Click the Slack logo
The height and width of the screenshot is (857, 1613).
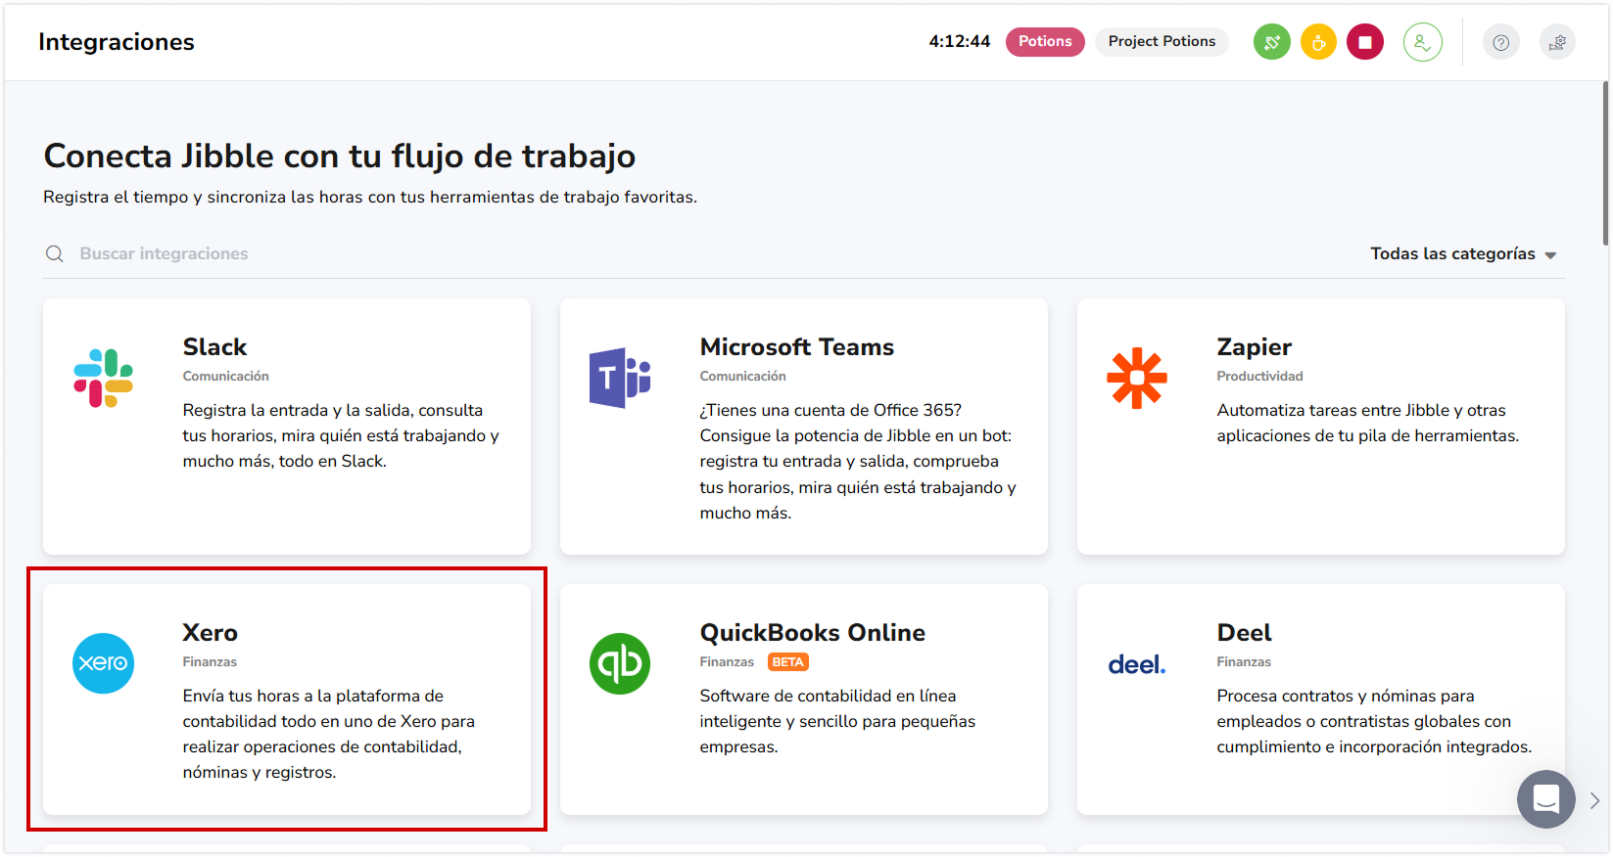103,378
